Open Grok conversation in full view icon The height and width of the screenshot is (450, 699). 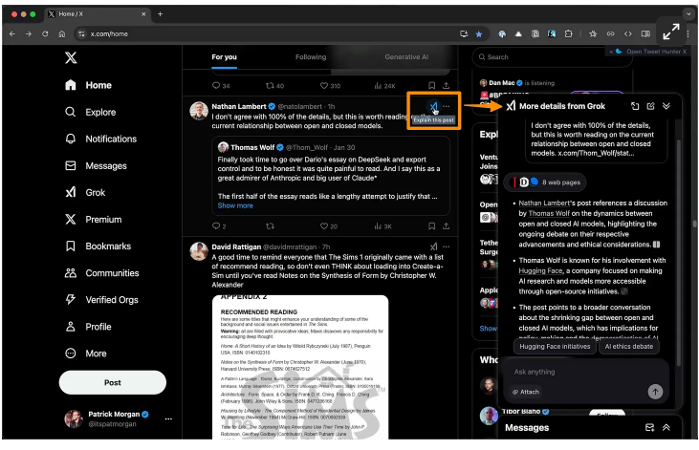tap(635, 106)
